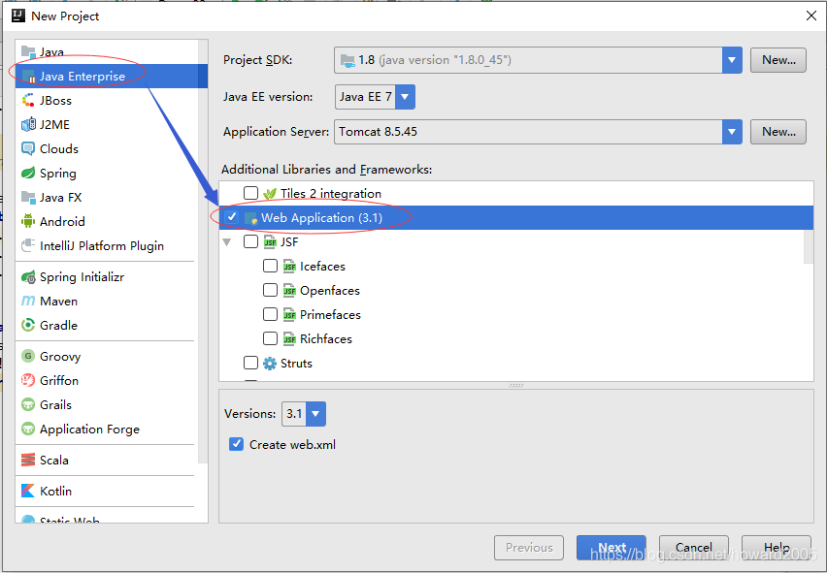Click the Richfaces text label
827x573 pixels.
click(325, 339)
